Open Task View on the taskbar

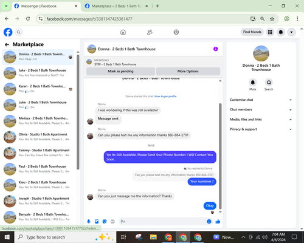pos(123,237)
